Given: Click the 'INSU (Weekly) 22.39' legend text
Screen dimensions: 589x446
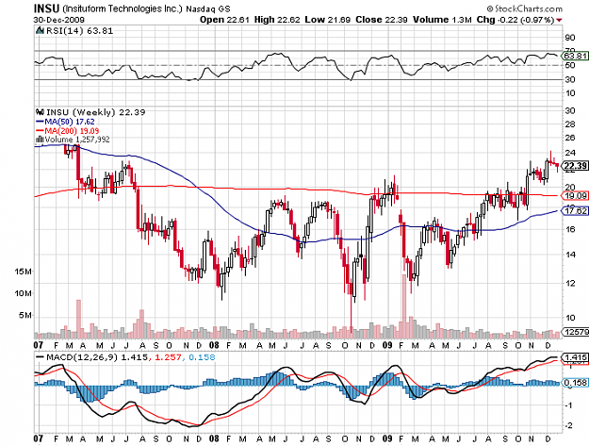Looking at the screenshot, I should (95, 112).
